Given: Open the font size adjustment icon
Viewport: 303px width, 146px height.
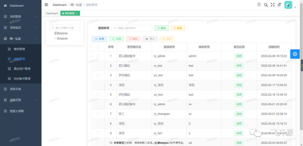Looking at the screenshot, I should [279, 5].
